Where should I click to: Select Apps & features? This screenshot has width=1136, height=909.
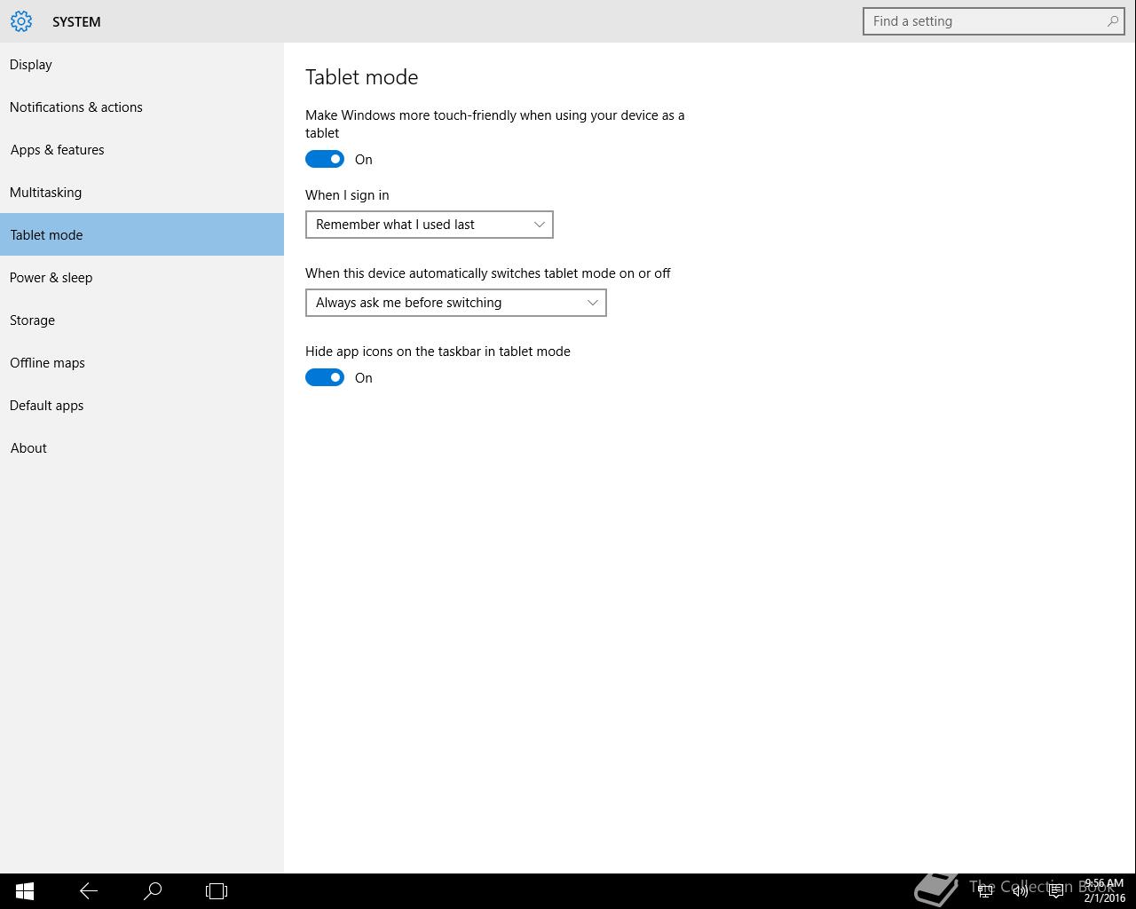pyautogui.click(x=142, y=149)
